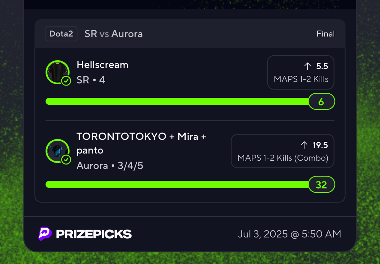
Task: Click the Jul 3, 2025 timestamp
Action: [x=290, y=234]
